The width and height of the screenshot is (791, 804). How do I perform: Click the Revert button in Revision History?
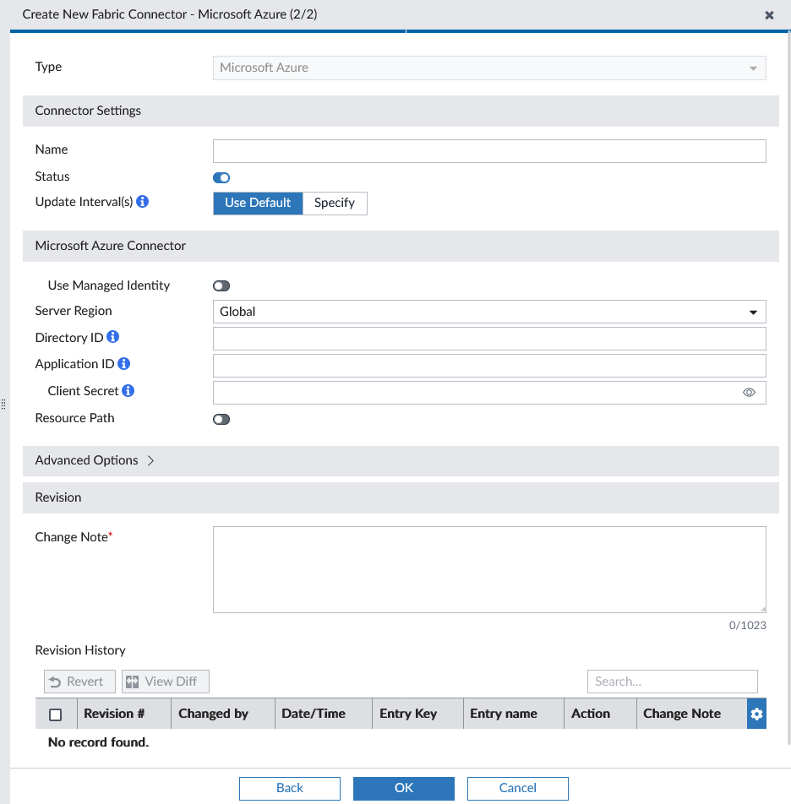coord(79,681)
